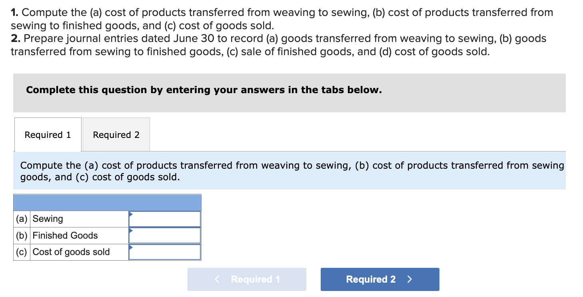Click the bold 'Complete this question' heading
583x297 pixels.
point(204,90)
